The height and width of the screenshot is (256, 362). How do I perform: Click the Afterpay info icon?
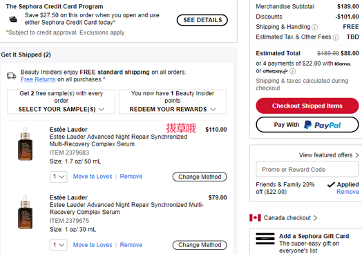point(292,71)
